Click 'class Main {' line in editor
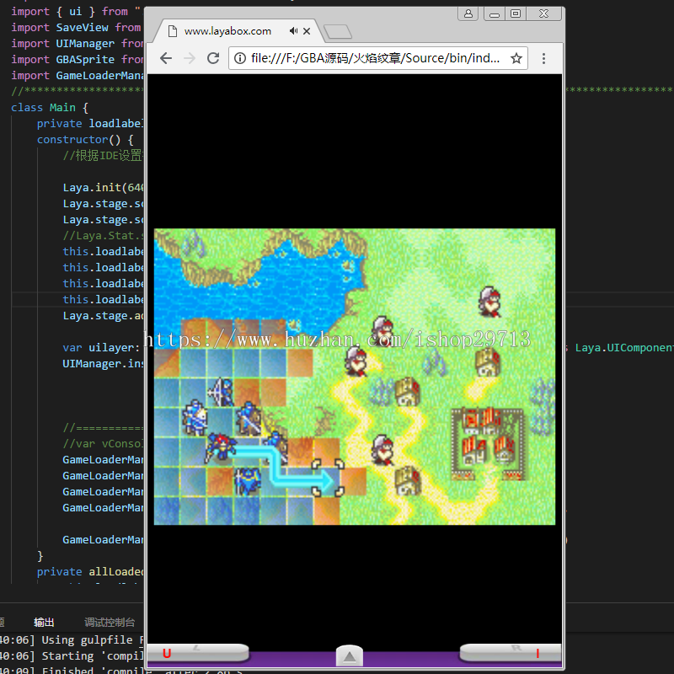 point(50,108)
